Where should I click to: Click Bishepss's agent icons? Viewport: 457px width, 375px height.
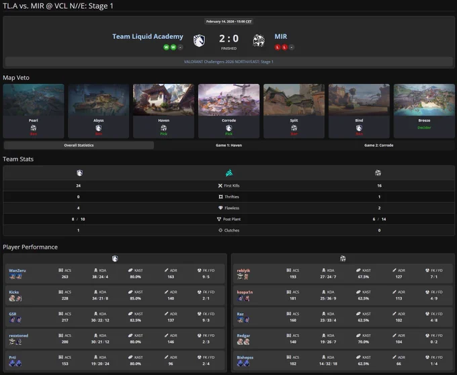(243, 364)
